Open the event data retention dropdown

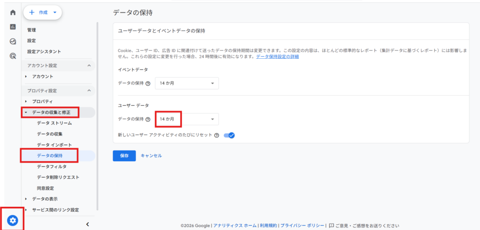coord(187,83)
